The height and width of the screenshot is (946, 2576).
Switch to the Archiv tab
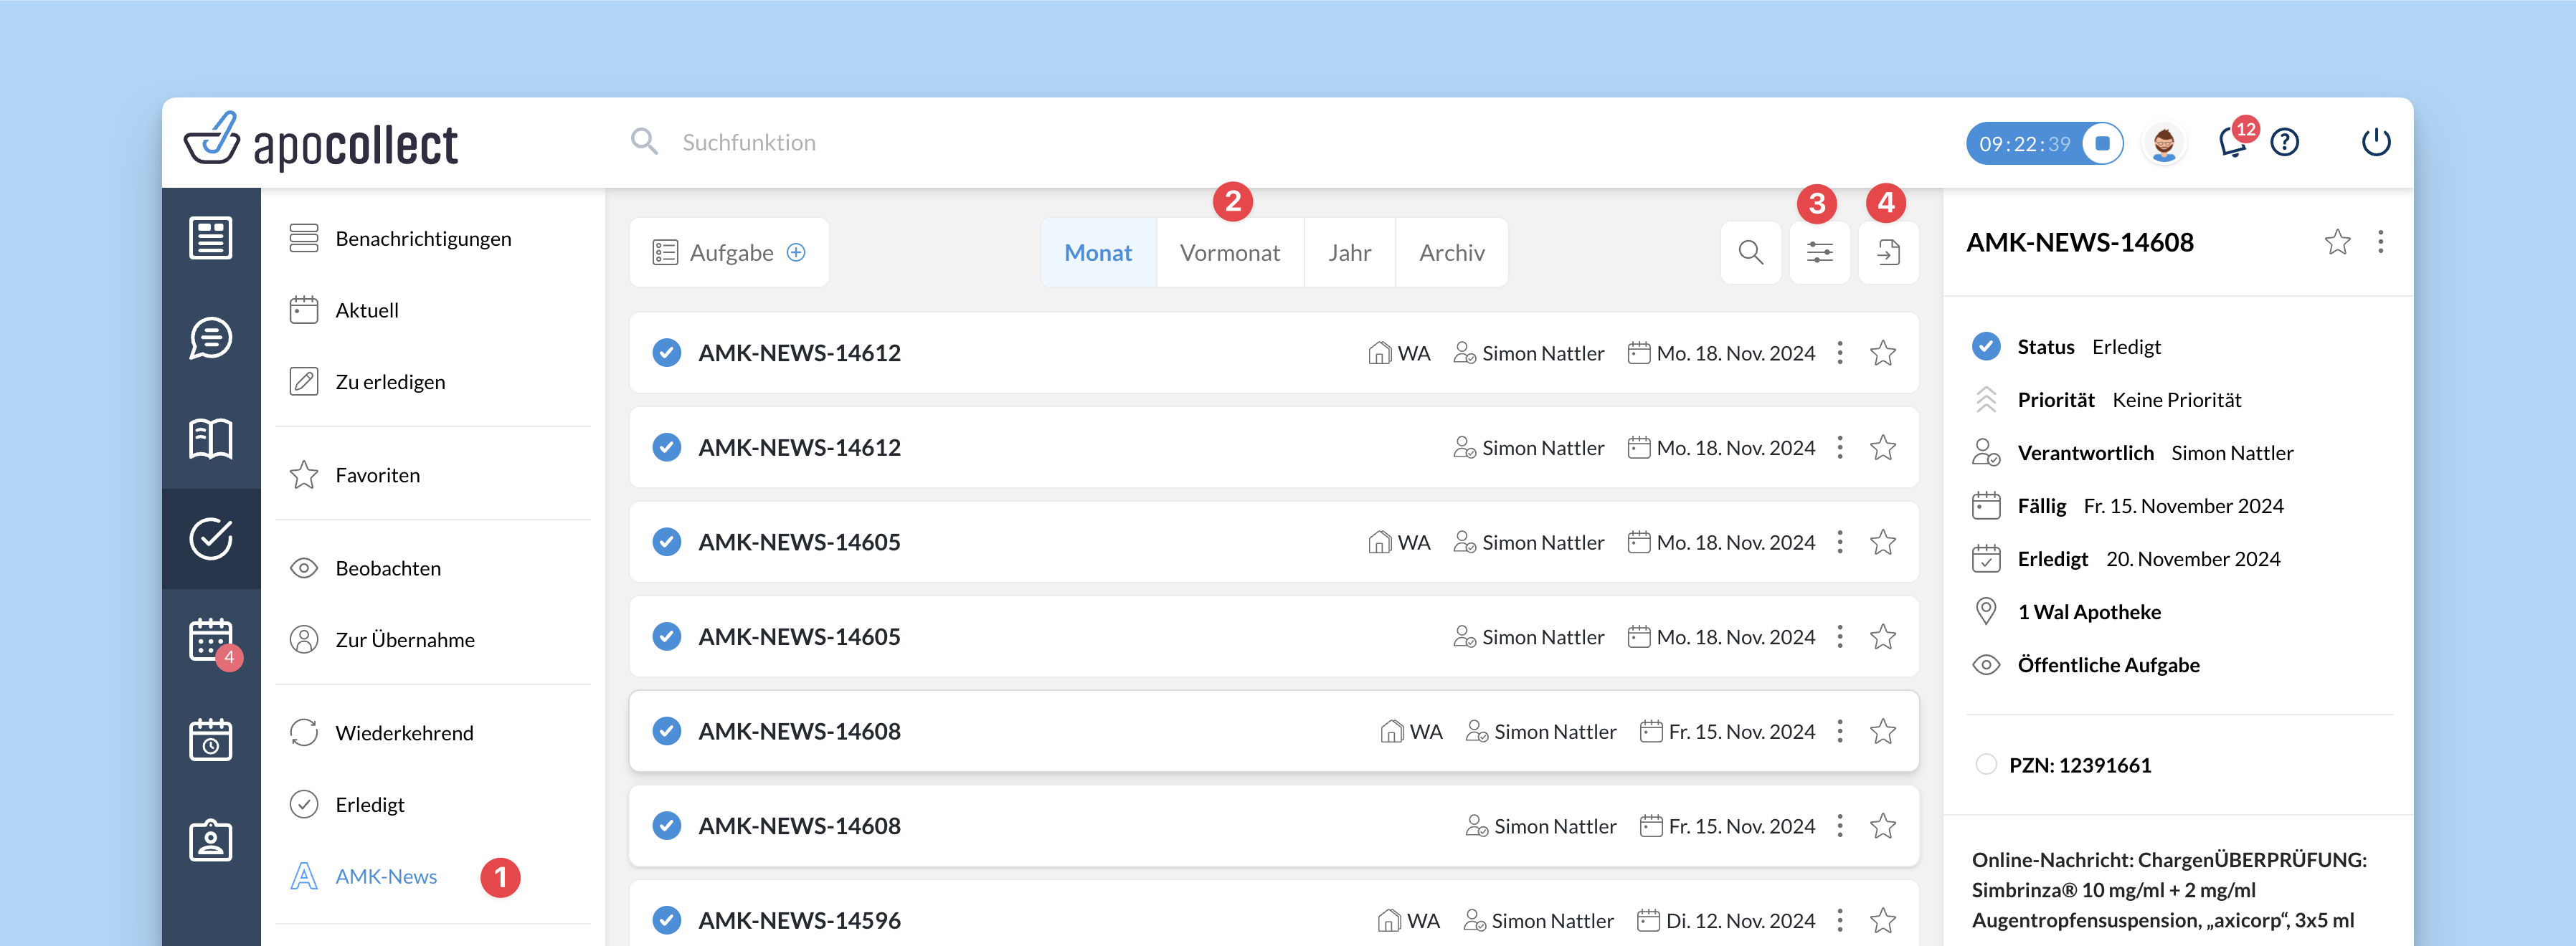[x=1451, y=253]
